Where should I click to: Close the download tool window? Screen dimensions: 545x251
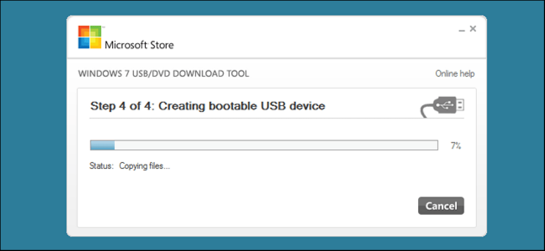pyautogui.click(x=473, y=29)
